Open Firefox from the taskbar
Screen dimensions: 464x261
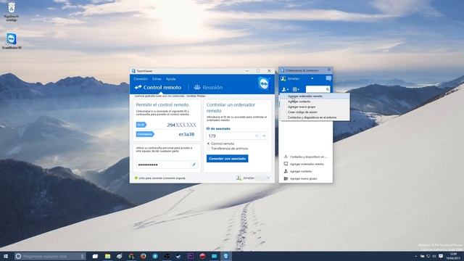(x=144, y=256)
